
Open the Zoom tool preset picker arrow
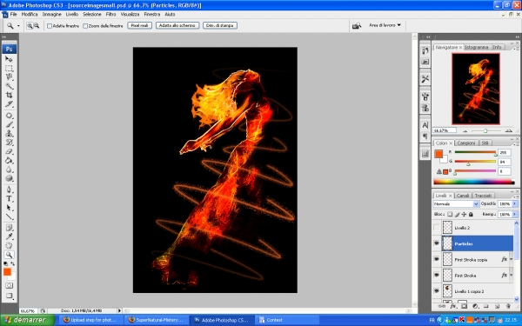[x=18, y=26]
